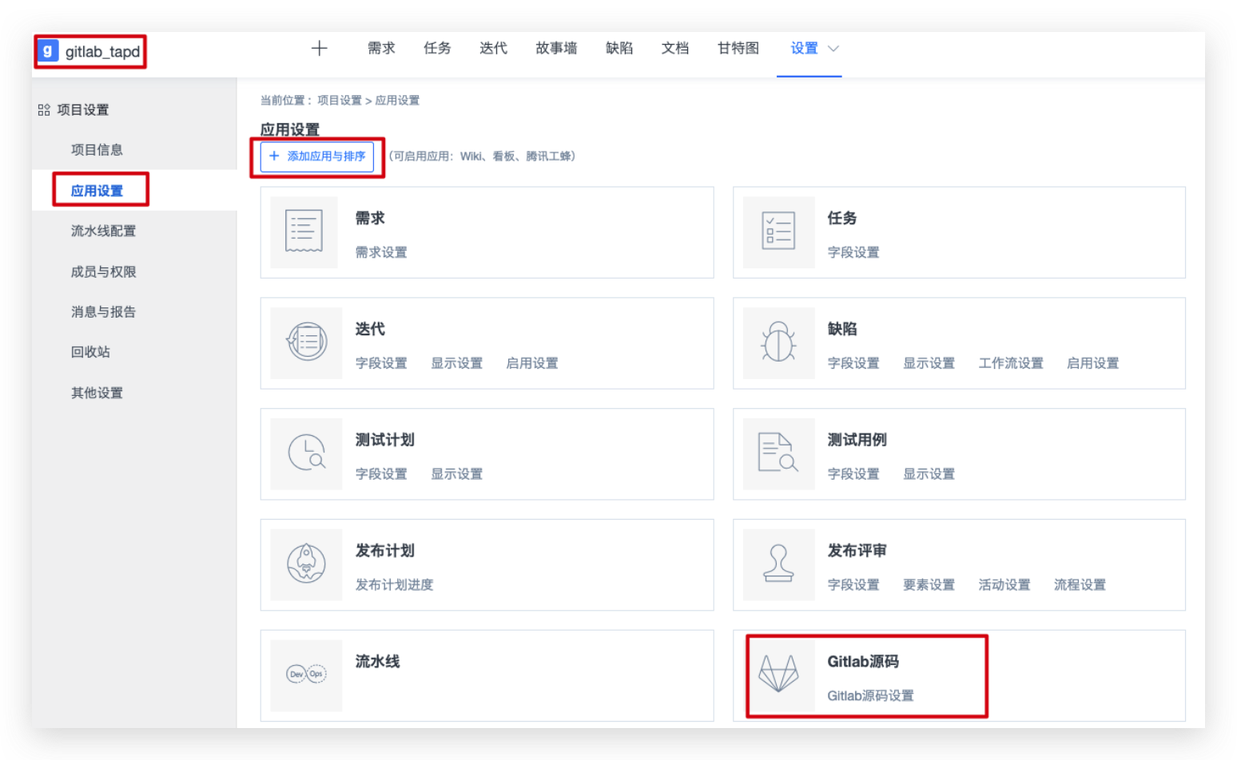
Task: Switch to the 甘特图 navigation tab
Action: pos(738,49)
